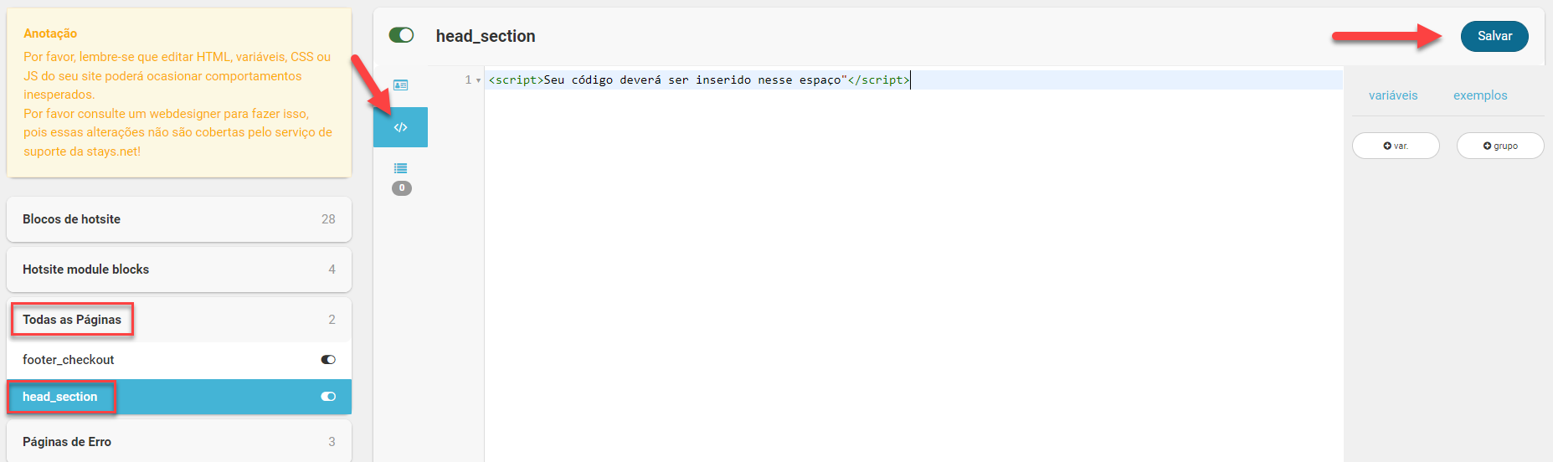Switch to the exemplos tab
1553x462 pixels.
pos(1480,95)
